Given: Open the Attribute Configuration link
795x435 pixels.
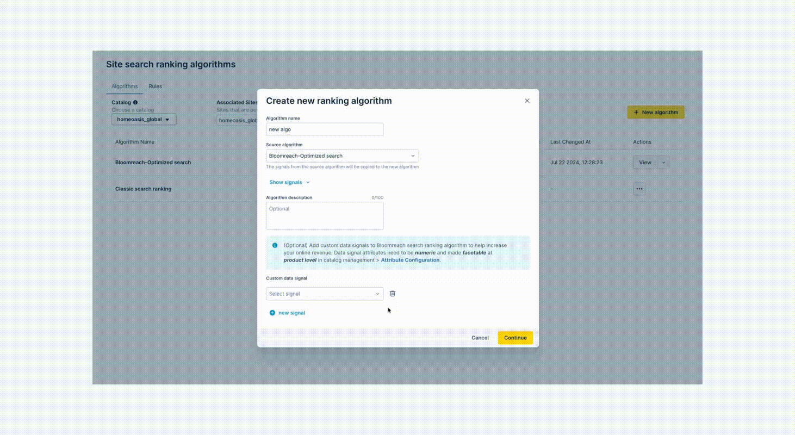Looking at the screenshot, I should pos(410,260).
